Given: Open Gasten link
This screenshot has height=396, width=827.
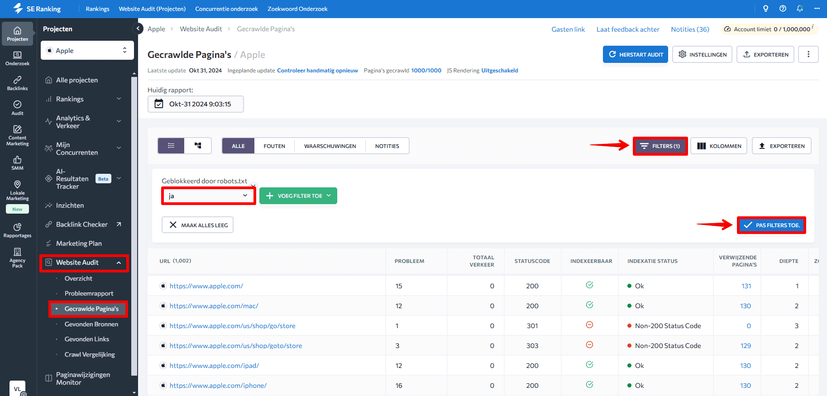Looking at the screenshot, I should [x=568, y=29].
